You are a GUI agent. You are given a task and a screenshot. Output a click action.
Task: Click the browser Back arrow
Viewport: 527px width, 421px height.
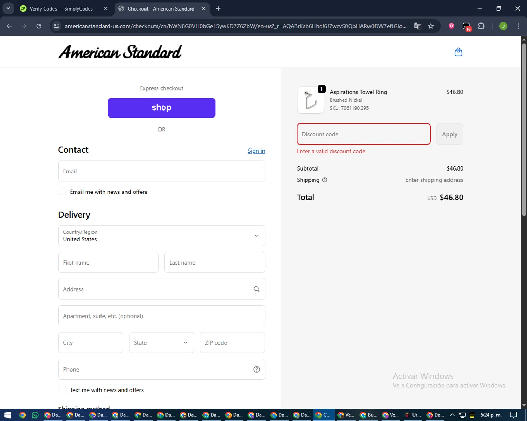[9, 26]
